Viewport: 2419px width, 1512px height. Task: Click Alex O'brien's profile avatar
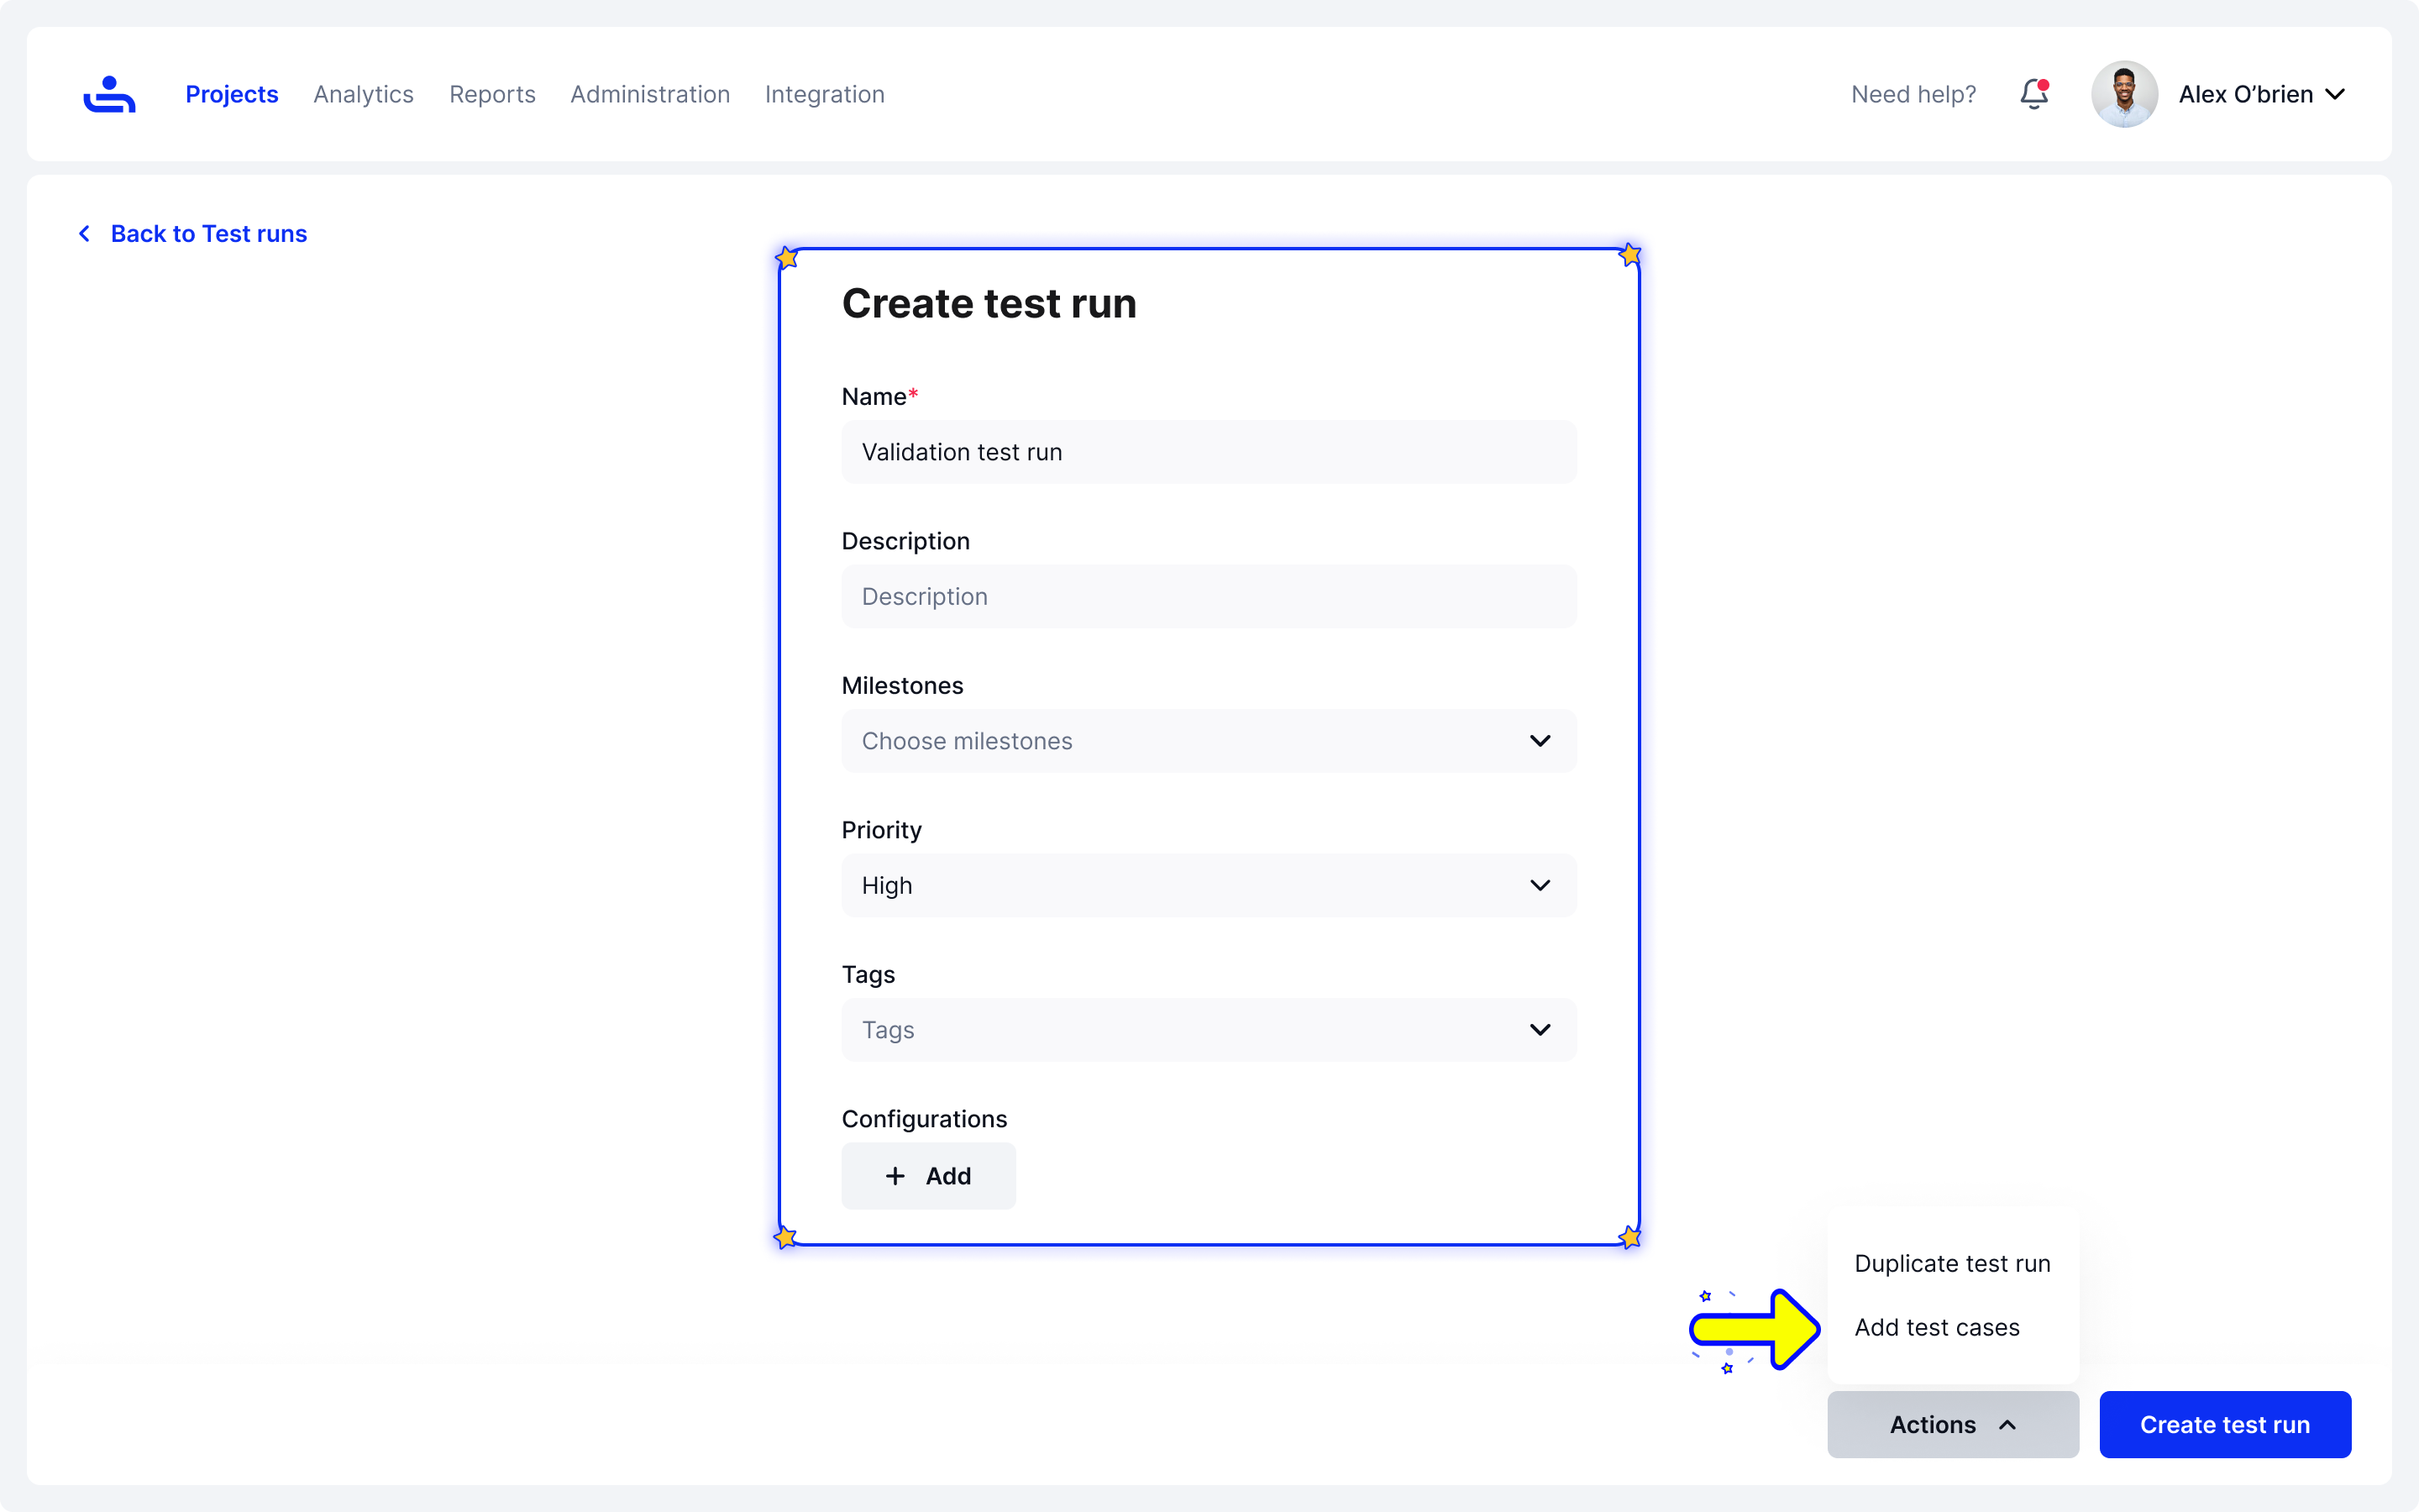[x=2123, y=94]
